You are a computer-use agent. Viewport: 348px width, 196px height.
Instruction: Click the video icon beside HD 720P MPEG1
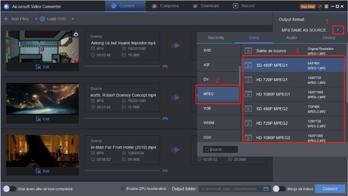[248, 80]
